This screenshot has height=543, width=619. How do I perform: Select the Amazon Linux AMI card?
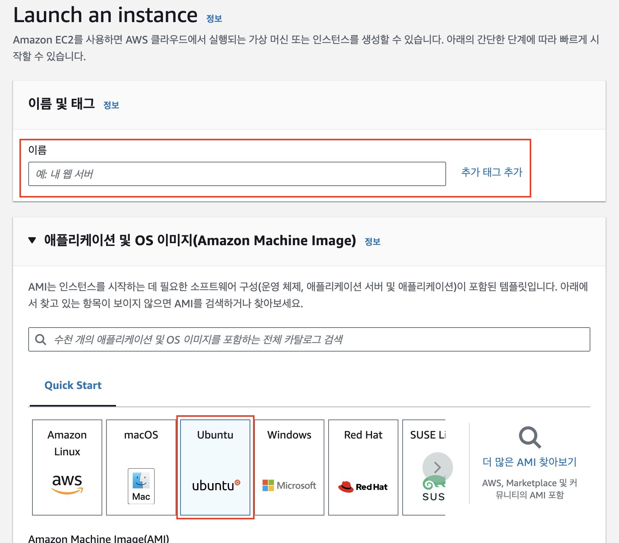coord(67,467)
